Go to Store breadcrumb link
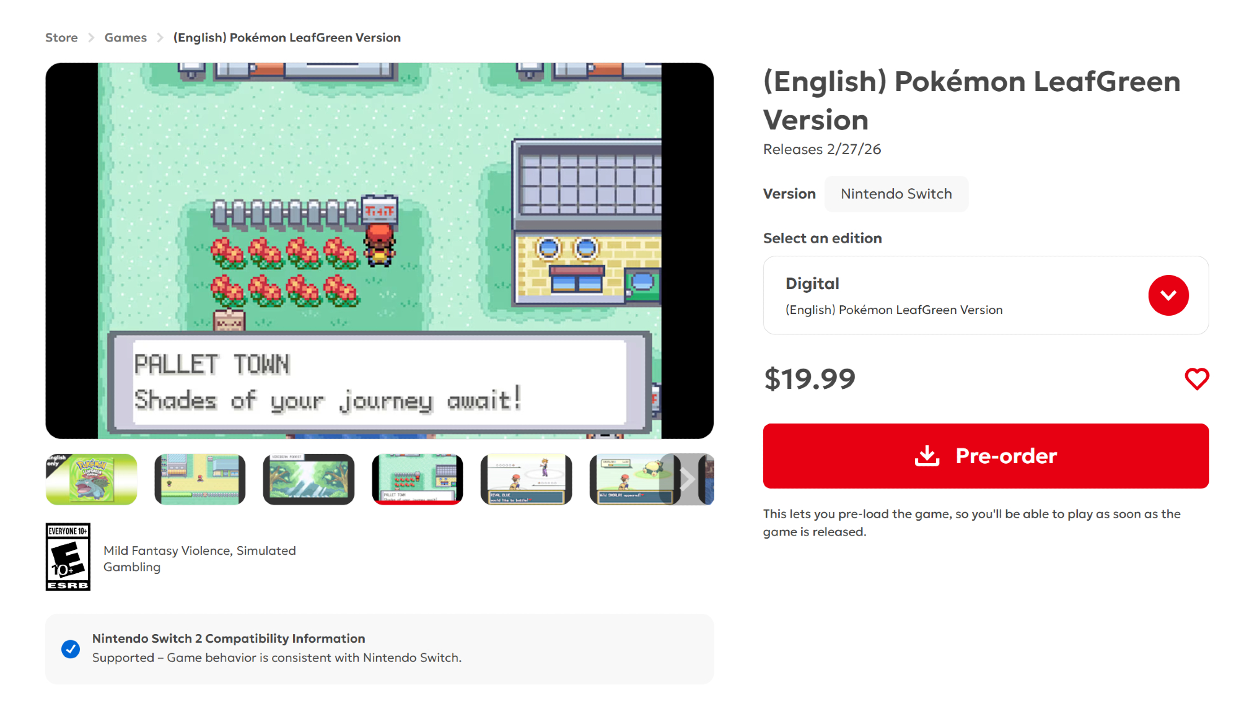The image size is (1239, 717). point(61,38)
